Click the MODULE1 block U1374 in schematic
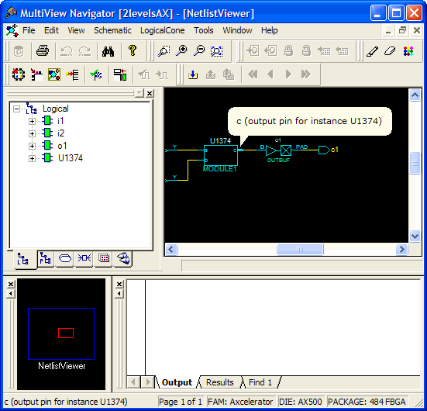The width and height of the screenshot is (427, 411). pyautogui.click(x=221, y=155)
